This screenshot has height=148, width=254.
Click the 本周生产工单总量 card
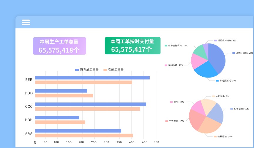[x=59, y=46]
